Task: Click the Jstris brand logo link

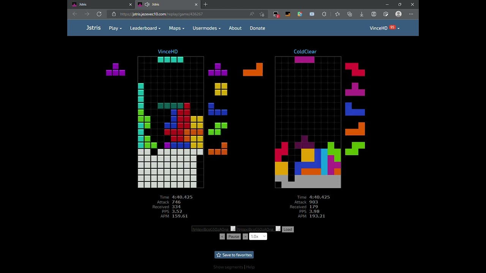Action: click(x=93, y=28)
